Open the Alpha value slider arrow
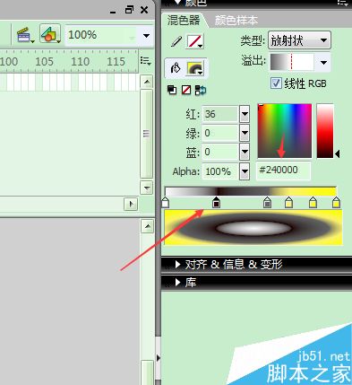Viewport: 352px width, 385px height. [245, 171]
